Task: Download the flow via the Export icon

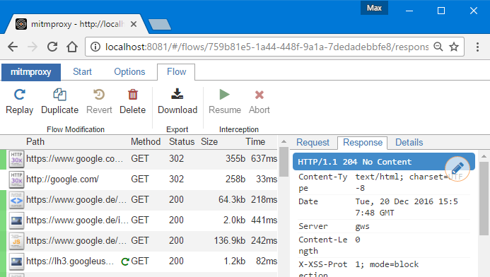Action: 177,94
